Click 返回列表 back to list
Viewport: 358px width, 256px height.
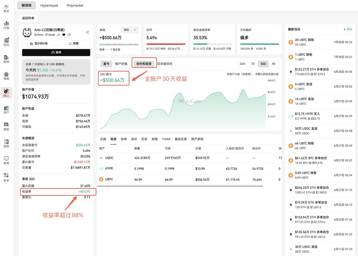click(x=28, y=18)
